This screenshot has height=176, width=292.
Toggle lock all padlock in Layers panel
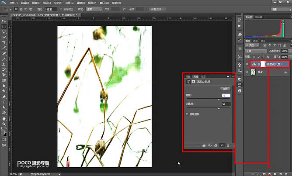(268, 57)
